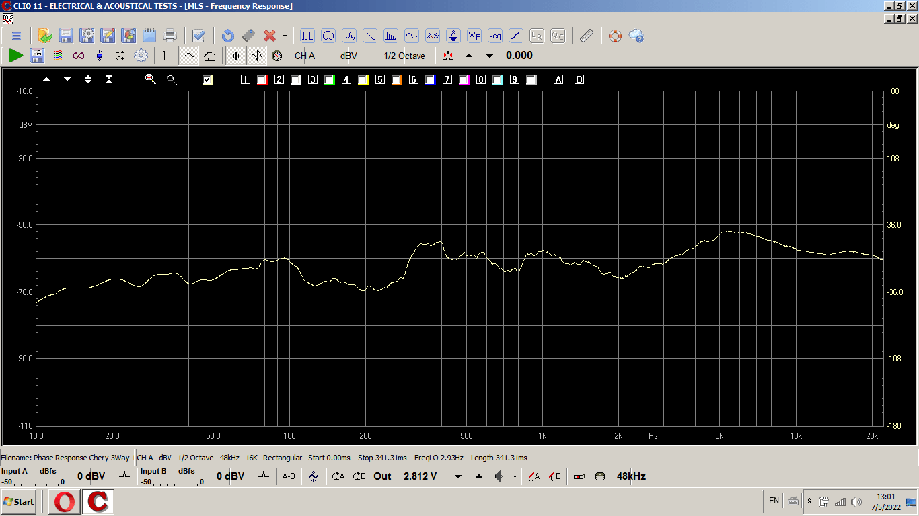Open the print icon in the toolbar
The height and width of the screenshot is (516, 919).
[170, 36]
